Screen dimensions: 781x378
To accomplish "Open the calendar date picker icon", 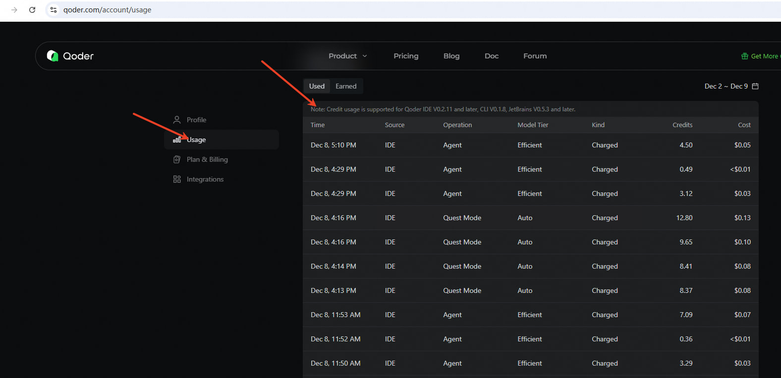I will [755, 86].
